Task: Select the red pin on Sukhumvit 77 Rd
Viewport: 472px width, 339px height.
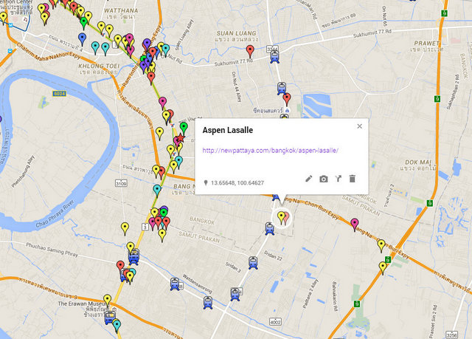Action: click(x=250, y=51)
